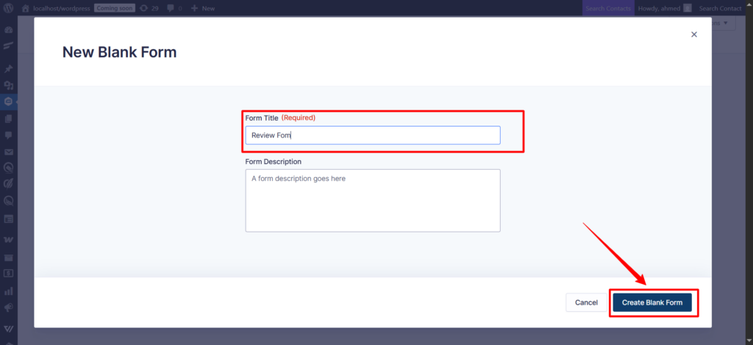Click the Cancel button
The image size is (753, 345).
click(586, 302)
